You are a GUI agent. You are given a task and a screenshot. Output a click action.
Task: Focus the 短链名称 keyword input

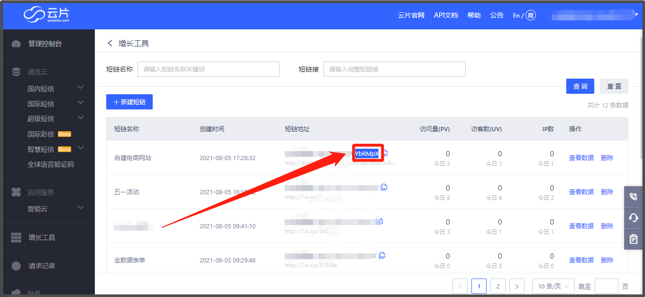pos(209,69)
